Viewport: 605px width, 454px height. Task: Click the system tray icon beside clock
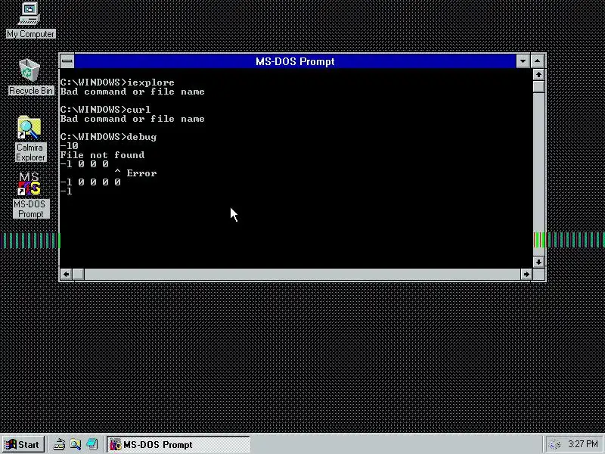pos(555,444)
